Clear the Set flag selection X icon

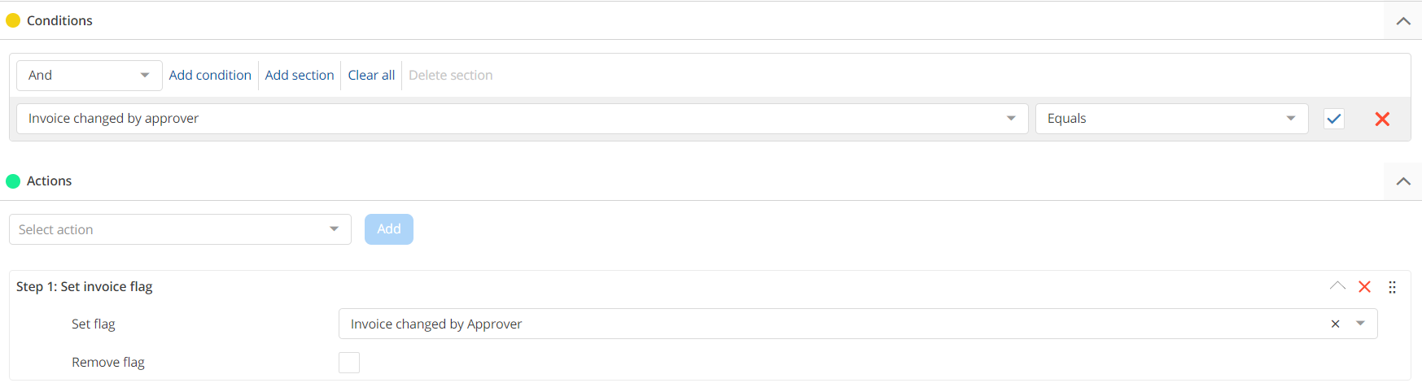click(x=1335, y=324)
